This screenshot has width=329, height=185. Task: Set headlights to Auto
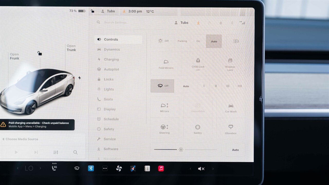(x=214, y=41)
